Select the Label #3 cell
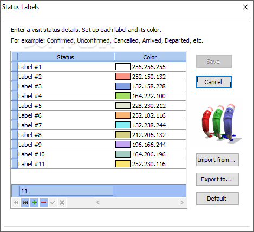The width and height of the screenshot is (254, 232). (x=66, y=86)
